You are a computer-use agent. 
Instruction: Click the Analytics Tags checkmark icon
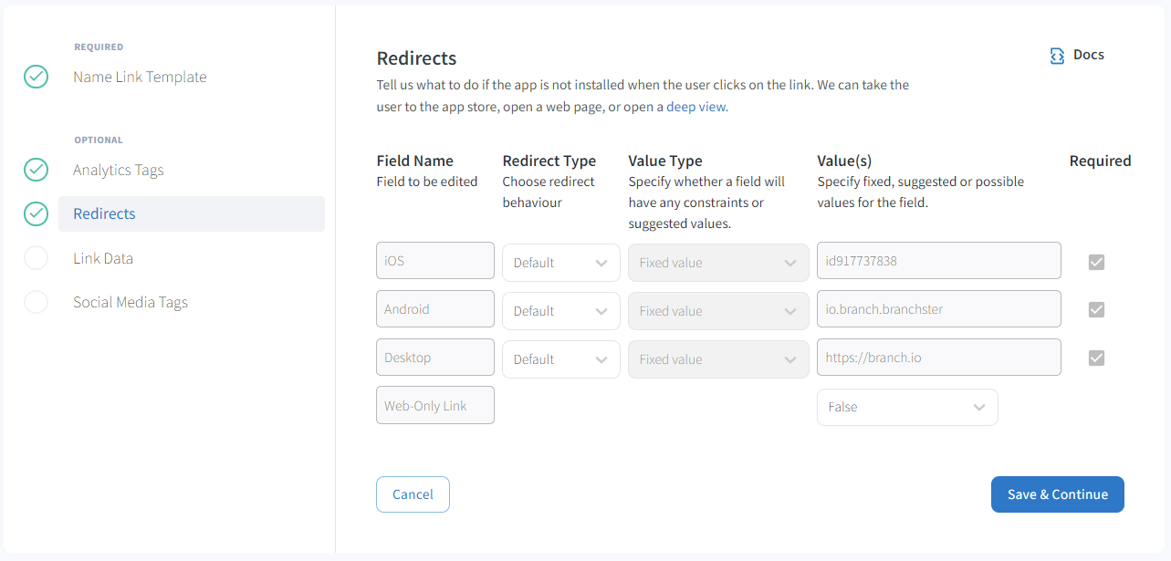(36, 170)
